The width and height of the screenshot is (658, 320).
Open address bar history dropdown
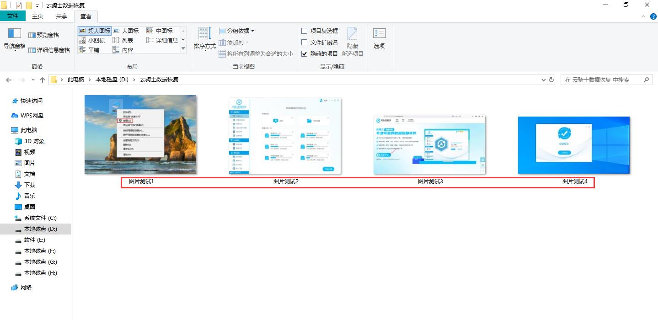click(543, 80)
